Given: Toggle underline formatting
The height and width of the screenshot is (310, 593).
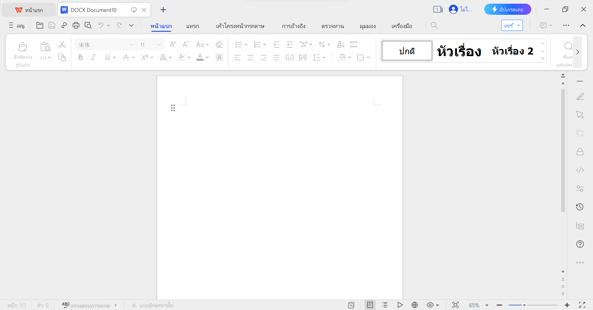Looking at the screenshot, I should point(107,57).
